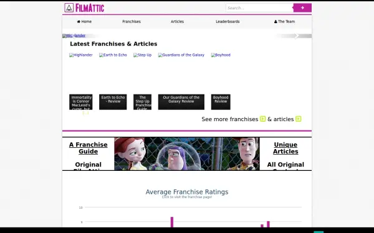
Task: Click the green arrow beside See more franchises
Action: tap(262, 119)
